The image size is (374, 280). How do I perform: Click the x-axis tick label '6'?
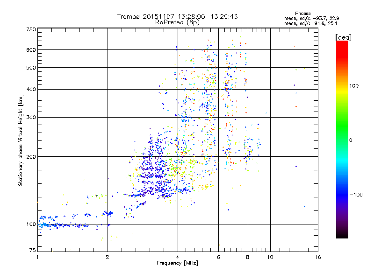(218, 257)
